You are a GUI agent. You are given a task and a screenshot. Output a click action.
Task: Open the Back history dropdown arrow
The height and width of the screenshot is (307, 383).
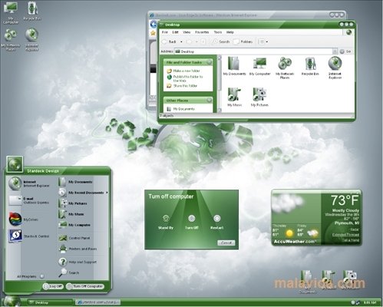[x=181, y=41]
